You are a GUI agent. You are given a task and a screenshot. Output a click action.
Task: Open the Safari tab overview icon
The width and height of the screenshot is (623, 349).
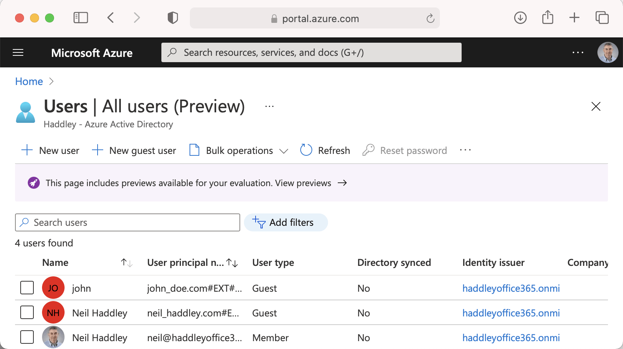[602, 18]
